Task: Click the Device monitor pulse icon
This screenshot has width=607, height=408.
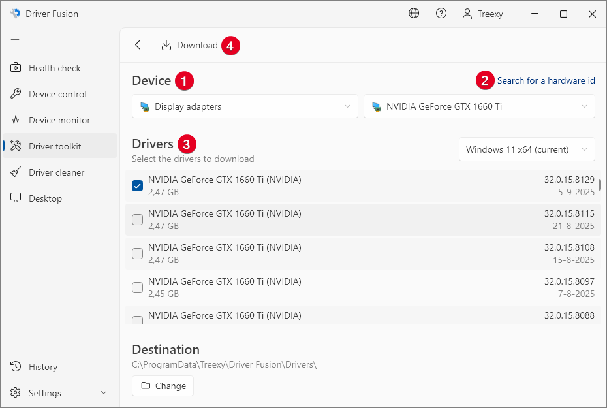Action: click(x=16, y=119)
